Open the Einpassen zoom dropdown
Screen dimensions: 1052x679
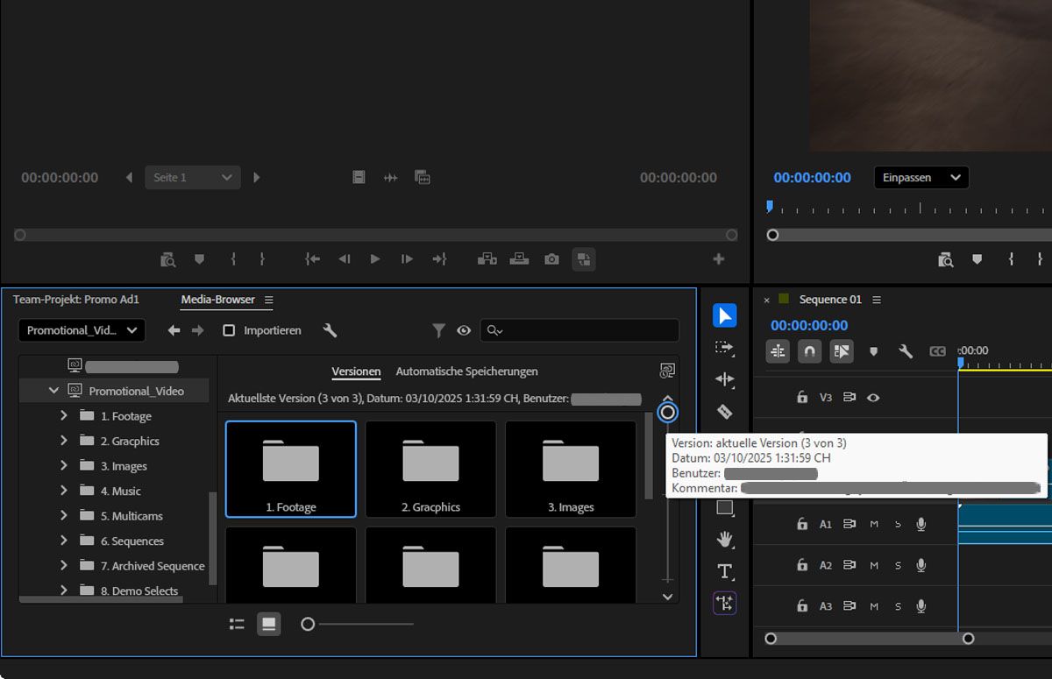click(920, 177)
